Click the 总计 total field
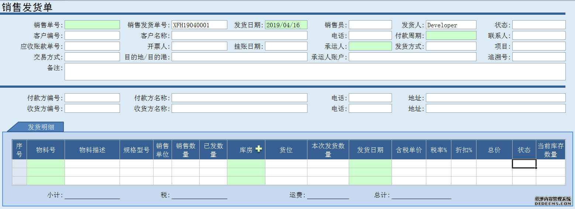This screenshot has width=575, height=209. tap(421, 195)
